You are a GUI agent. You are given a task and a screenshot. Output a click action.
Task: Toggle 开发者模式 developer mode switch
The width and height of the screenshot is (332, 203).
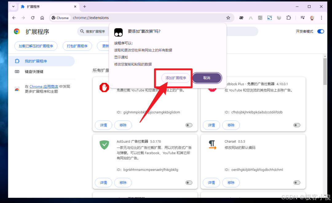point(321,32)
